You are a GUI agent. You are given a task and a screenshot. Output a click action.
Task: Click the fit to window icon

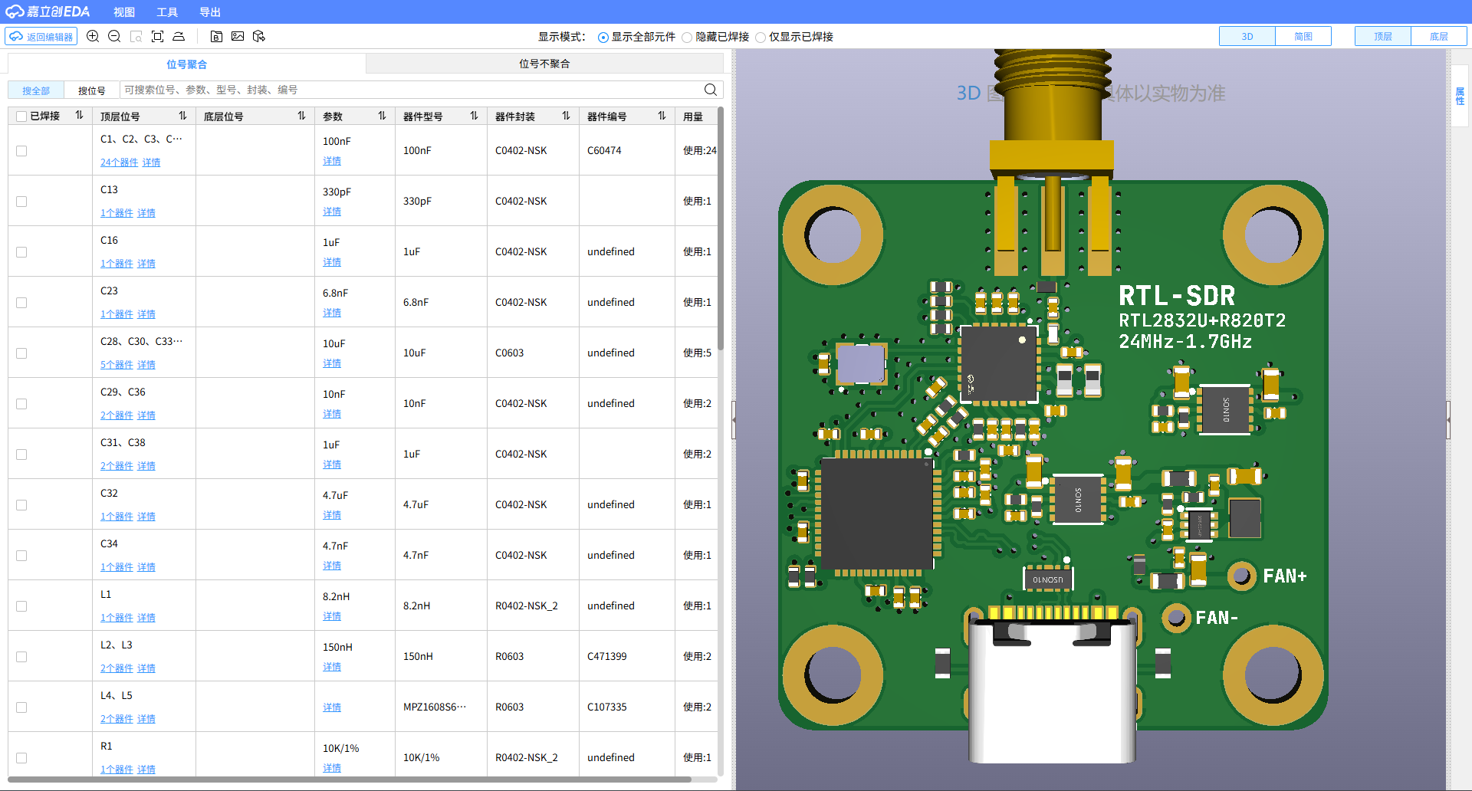pyautogui.click(x=158, y=36)
